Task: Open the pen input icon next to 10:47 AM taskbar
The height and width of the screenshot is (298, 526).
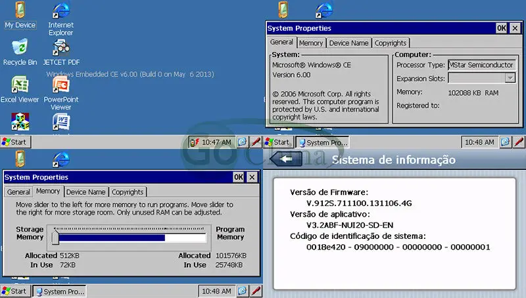Action: pos(256,142)
